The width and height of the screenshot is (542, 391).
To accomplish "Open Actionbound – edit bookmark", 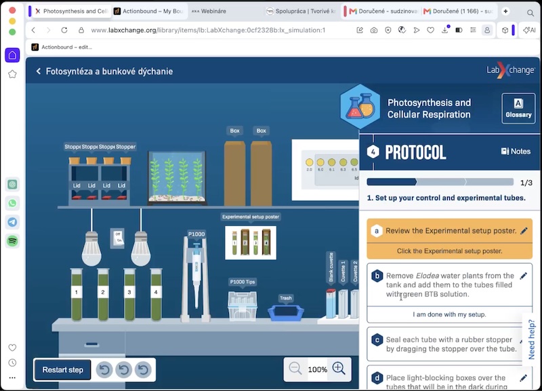I will pos(62,47).
